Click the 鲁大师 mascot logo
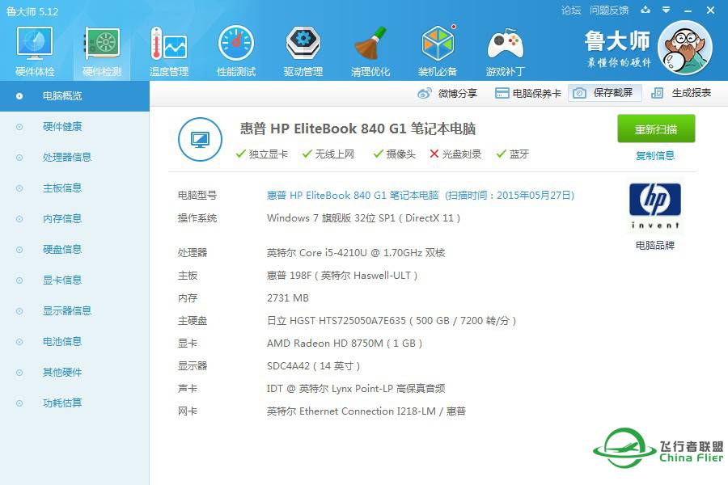Screen dimensions: 728x485 point(684,48)
